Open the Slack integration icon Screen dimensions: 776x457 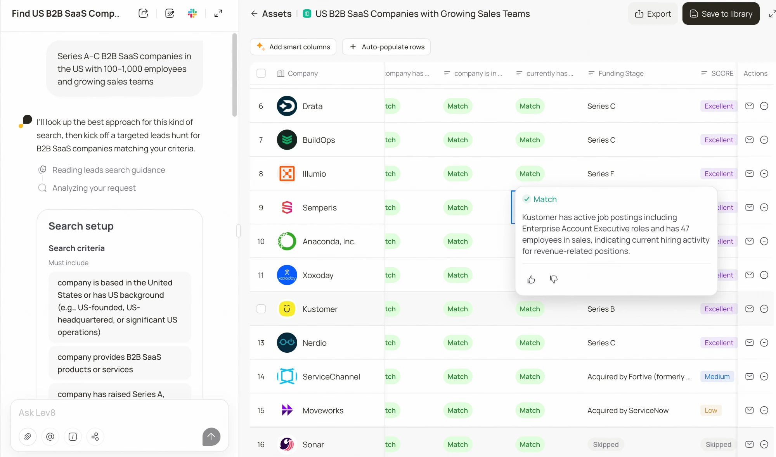tap(192, 14)
